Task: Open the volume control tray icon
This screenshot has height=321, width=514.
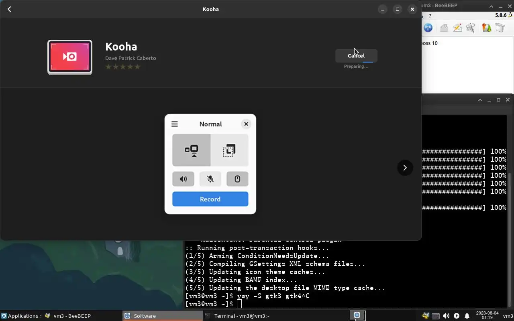Action: pyautogui.click(x=446, y=316)
